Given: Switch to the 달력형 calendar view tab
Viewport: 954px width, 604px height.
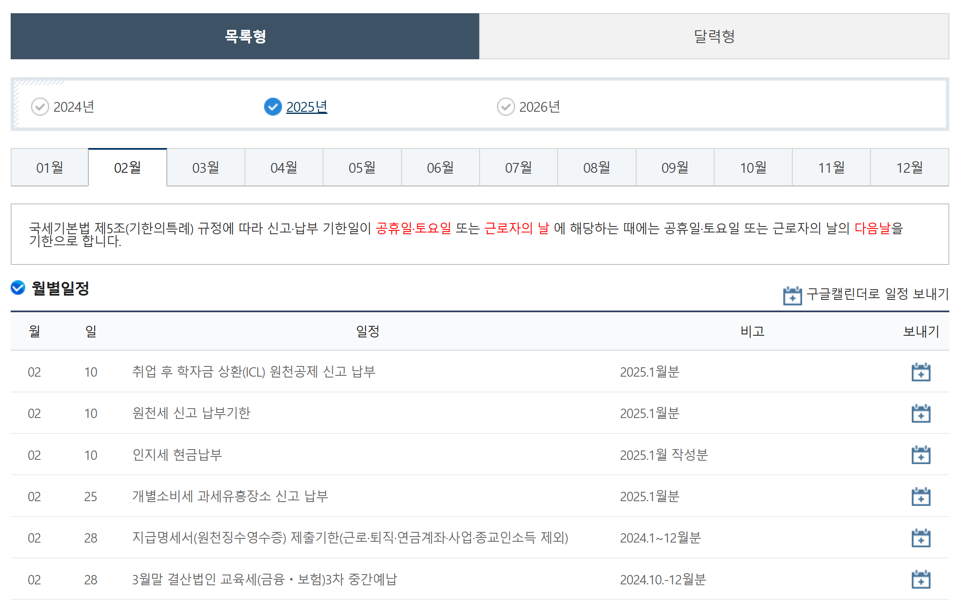Looking at the screenshot, I should tap(714, 36).
